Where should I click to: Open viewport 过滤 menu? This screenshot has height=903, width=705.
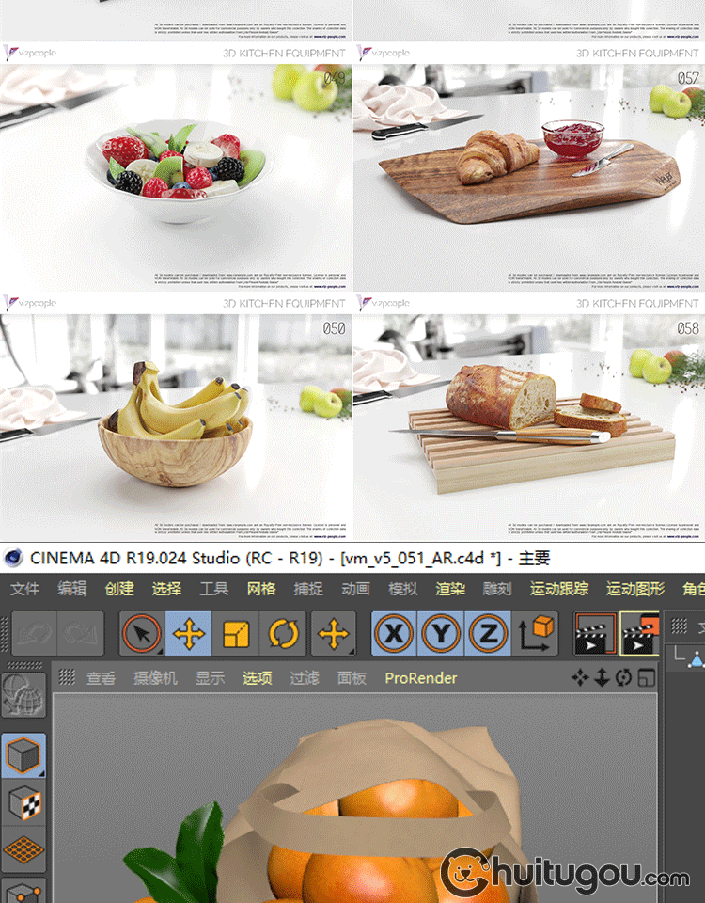click(304, 678)
